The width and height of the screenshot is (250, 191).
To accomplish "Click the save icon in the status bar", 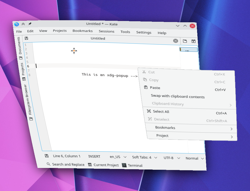I will 47,156.
